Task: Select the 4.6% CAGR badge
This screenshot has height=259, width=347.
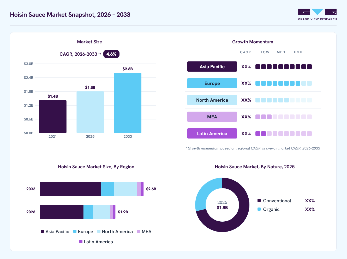Action: [111, 54]
